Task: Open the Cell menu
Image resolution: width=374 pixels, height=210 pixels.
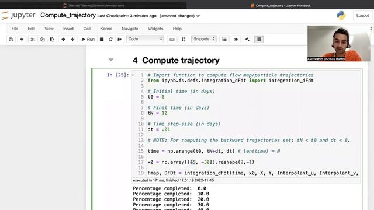Action: [87, 29]
